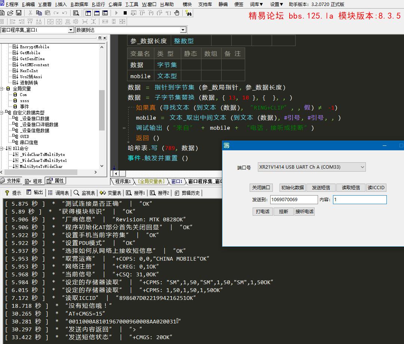Click the 模块 assistant menu item
Viewport: 404px width, 344px height.
pyautogui.click(x=187, y=4)
